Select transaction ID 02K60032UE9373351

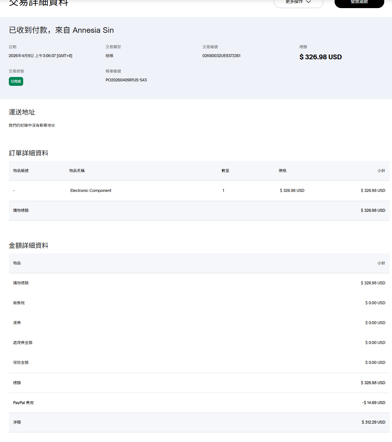[221, 56]
